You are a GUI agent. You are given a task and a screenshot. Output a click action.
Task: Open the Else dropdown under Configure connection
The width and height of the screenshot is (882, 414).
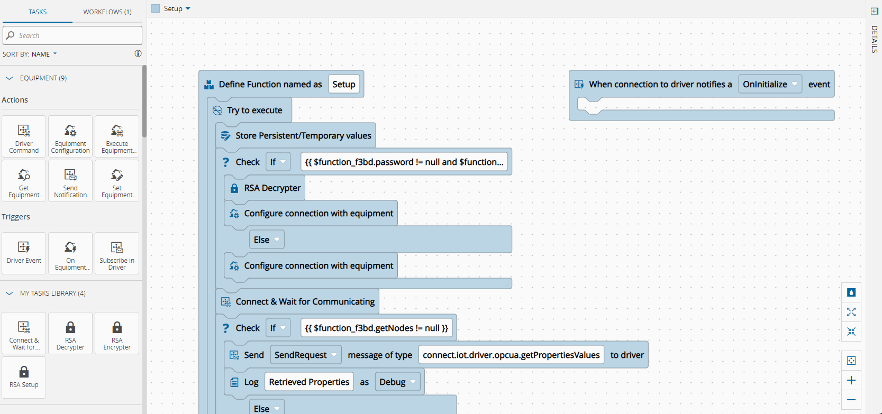267,240
